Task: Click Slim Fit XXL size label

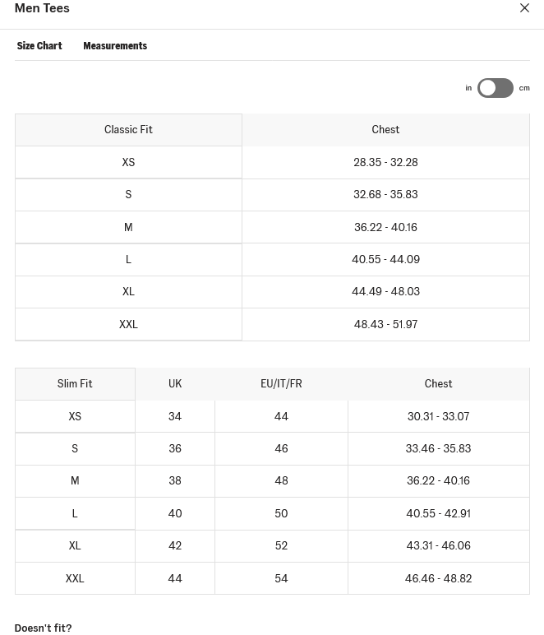Action: [x=75, y=579]
